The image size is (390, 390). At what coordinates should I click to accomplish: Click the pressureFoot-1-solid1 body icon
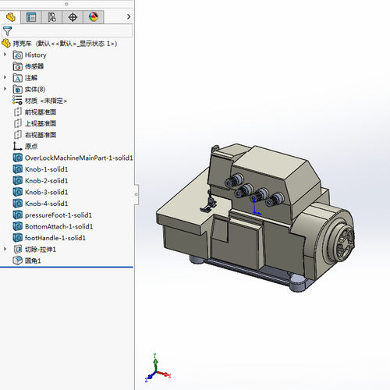18,215
